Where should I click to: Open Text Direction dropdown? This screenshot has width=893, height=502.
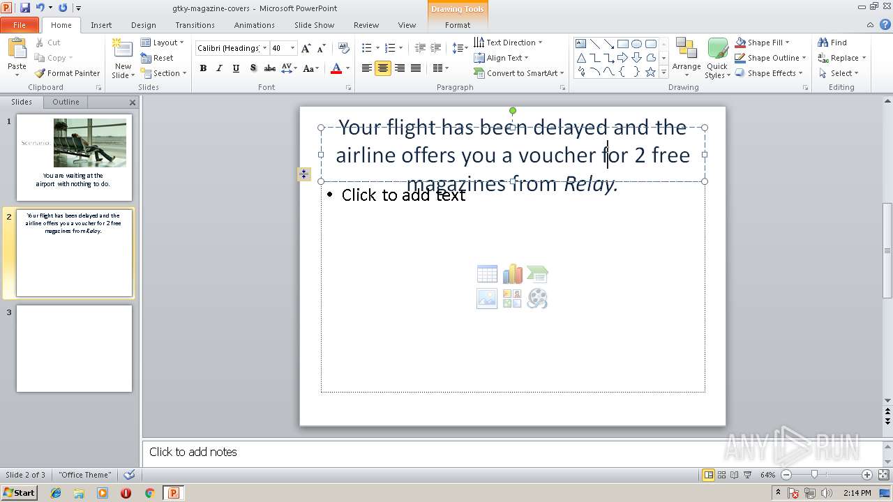click(508, 43)
